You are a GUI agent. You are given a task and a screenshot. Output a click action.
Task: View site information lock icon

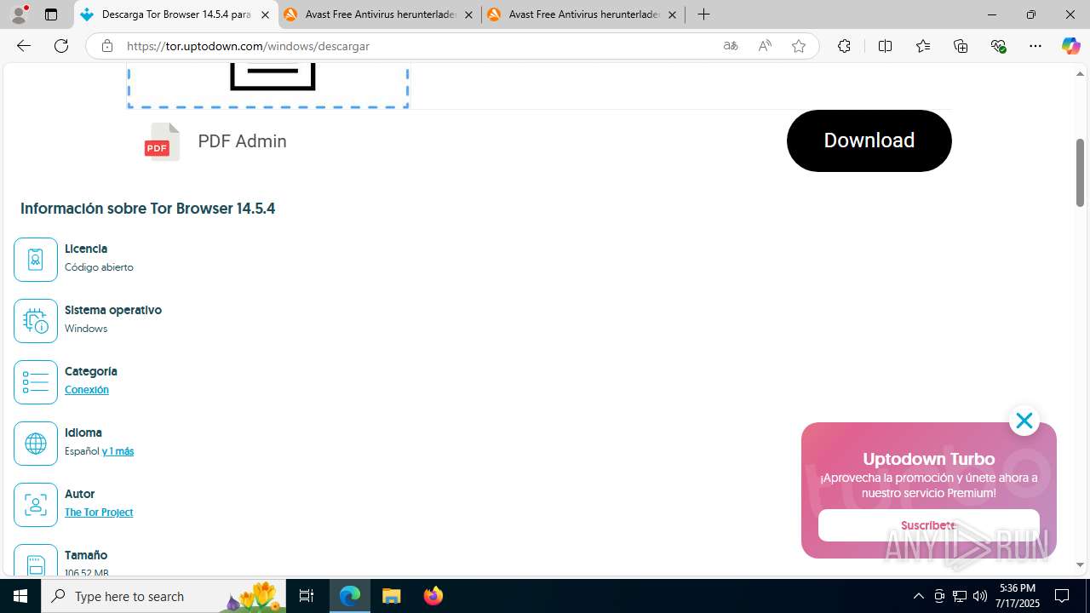[x=106, y=46]
